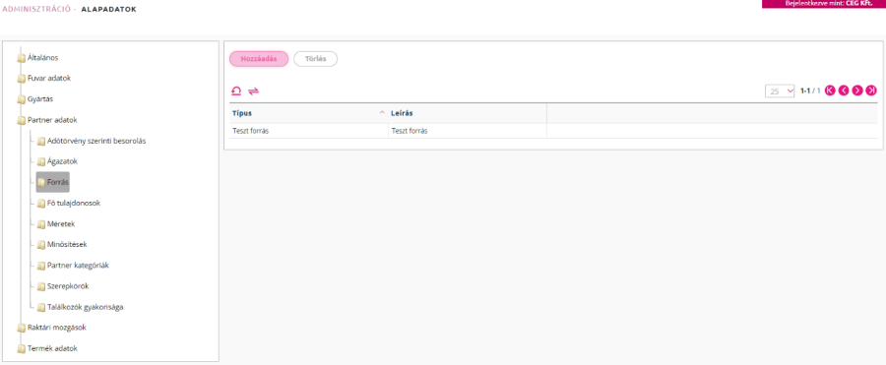
Task: Click the Forrás folder icon in tree
Action: click(41, 183)
